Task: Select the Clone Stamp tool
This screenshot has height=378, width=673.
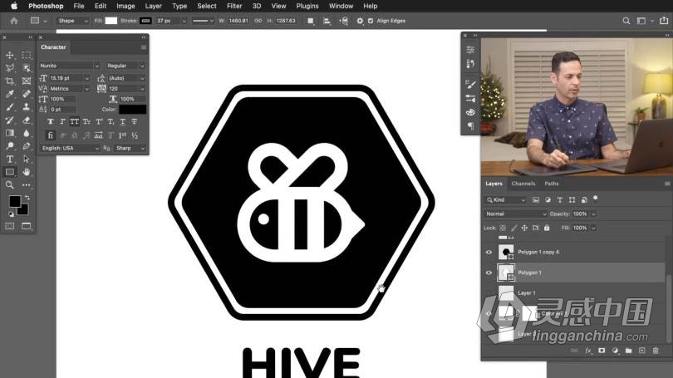Action: tap(27, 107)
